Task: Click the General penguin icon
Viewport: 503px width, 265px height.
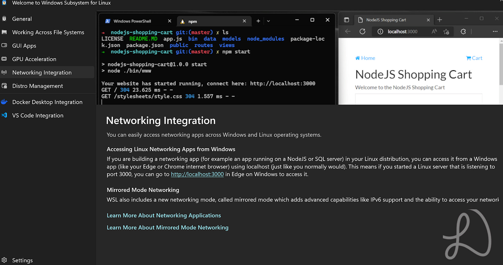Action: (4, 19)
